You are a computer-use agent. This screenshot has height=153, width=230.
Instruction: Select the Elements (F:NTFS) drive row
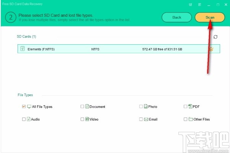coord(119,49)
